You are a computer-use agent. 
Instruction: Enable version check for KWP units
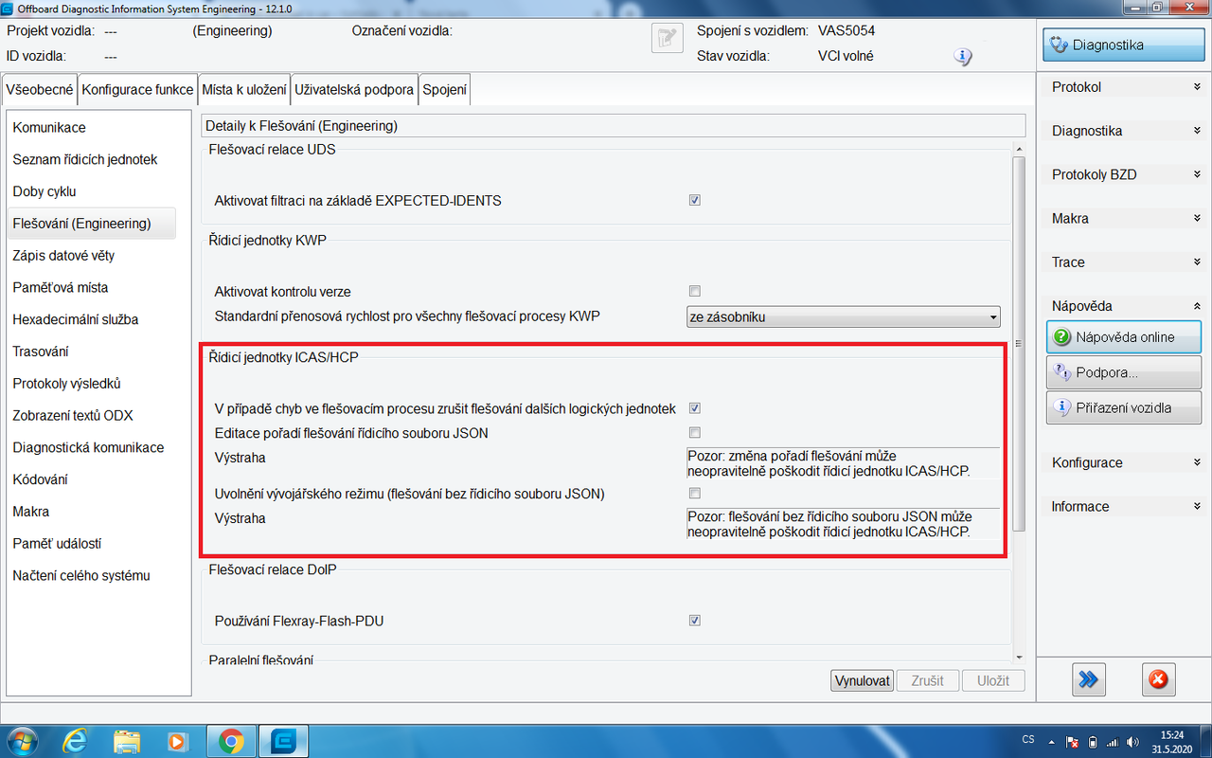point(695,291)
